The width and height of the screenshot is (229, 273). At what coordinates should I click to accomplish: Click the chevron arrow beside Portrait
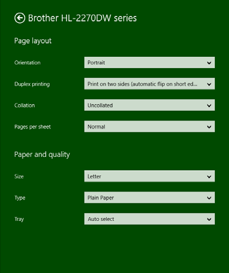[x=209, y=63]
